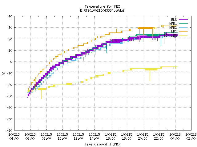Viewport: 197px width, 147px height.
Task: Click the x-axis tick 100215 16:00
Action: pos(111,137)
